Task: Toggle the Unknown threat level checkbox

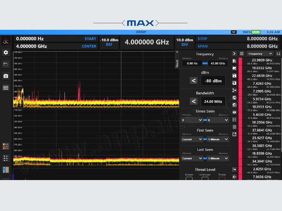Action: point(205,179)
